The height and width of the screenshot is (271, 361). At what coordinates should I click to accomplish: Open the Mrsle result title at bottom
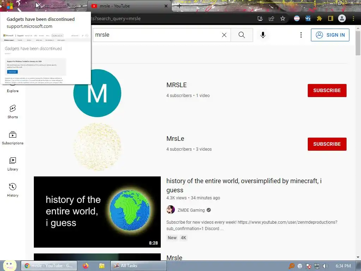[x=174, y=258]
